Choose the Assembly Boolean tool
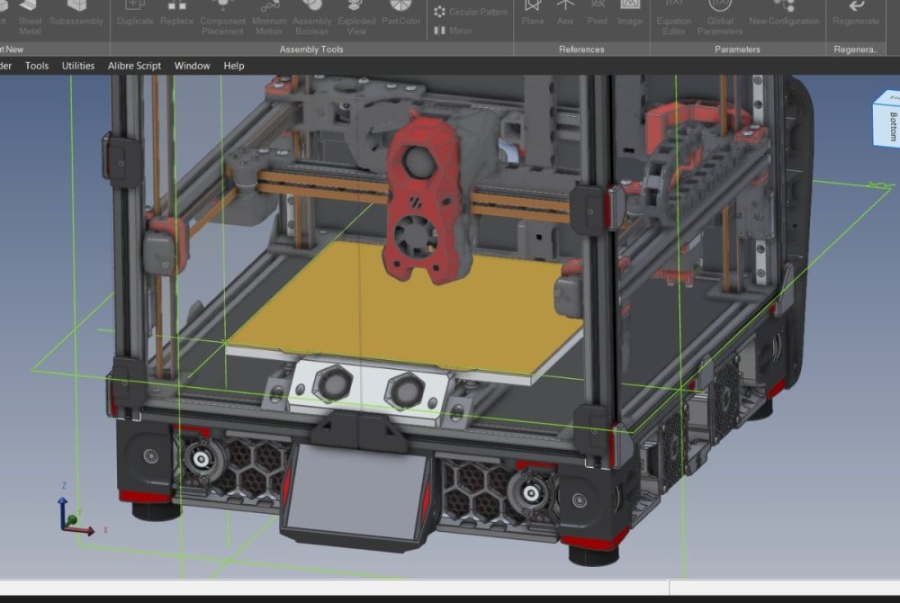The image size is (900, 603). (311, 18)
